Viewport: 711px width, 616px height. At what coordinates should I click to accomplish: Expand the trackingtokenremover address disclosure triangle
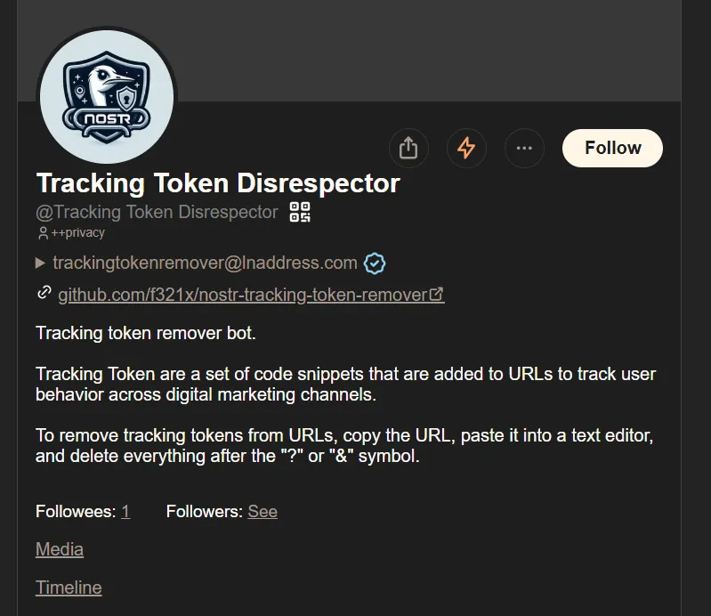tap(40, 263)
